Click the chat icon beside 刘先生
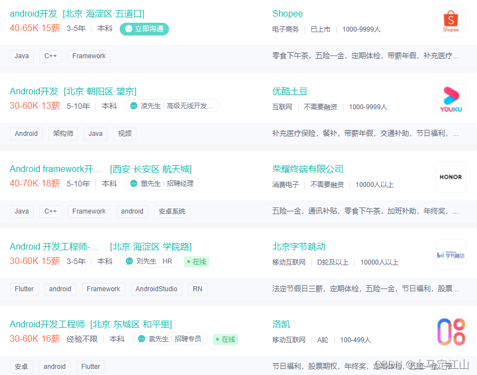477x375 pixels. point(129,261)
